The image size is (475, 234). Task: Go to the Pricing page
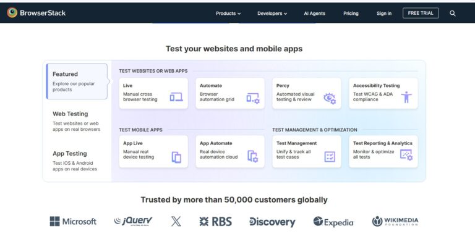pos(351,14)
